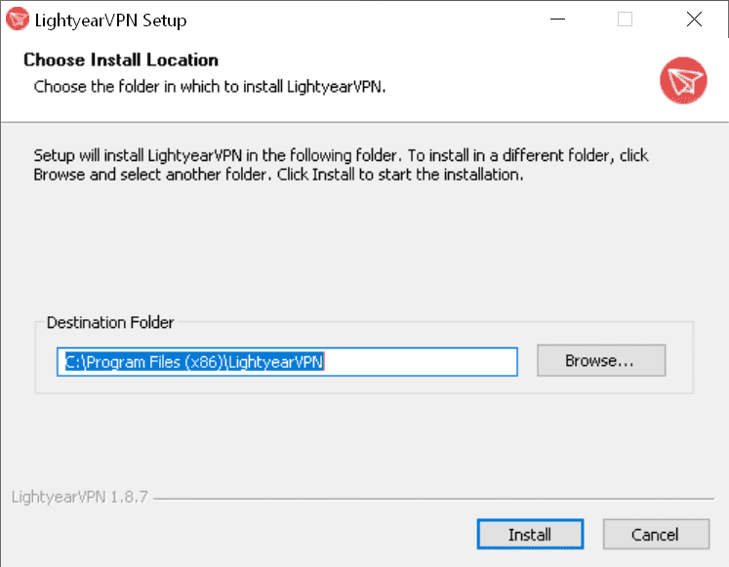Click the LightyearVPN title bar icon
Image resolution: width=729 pixels, height=567 pixels.
pos(18,20)
